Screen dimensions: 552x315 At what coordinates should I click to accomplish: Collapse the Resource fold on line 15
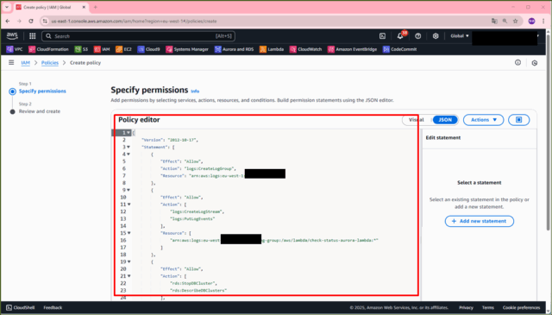pos(129,233)
